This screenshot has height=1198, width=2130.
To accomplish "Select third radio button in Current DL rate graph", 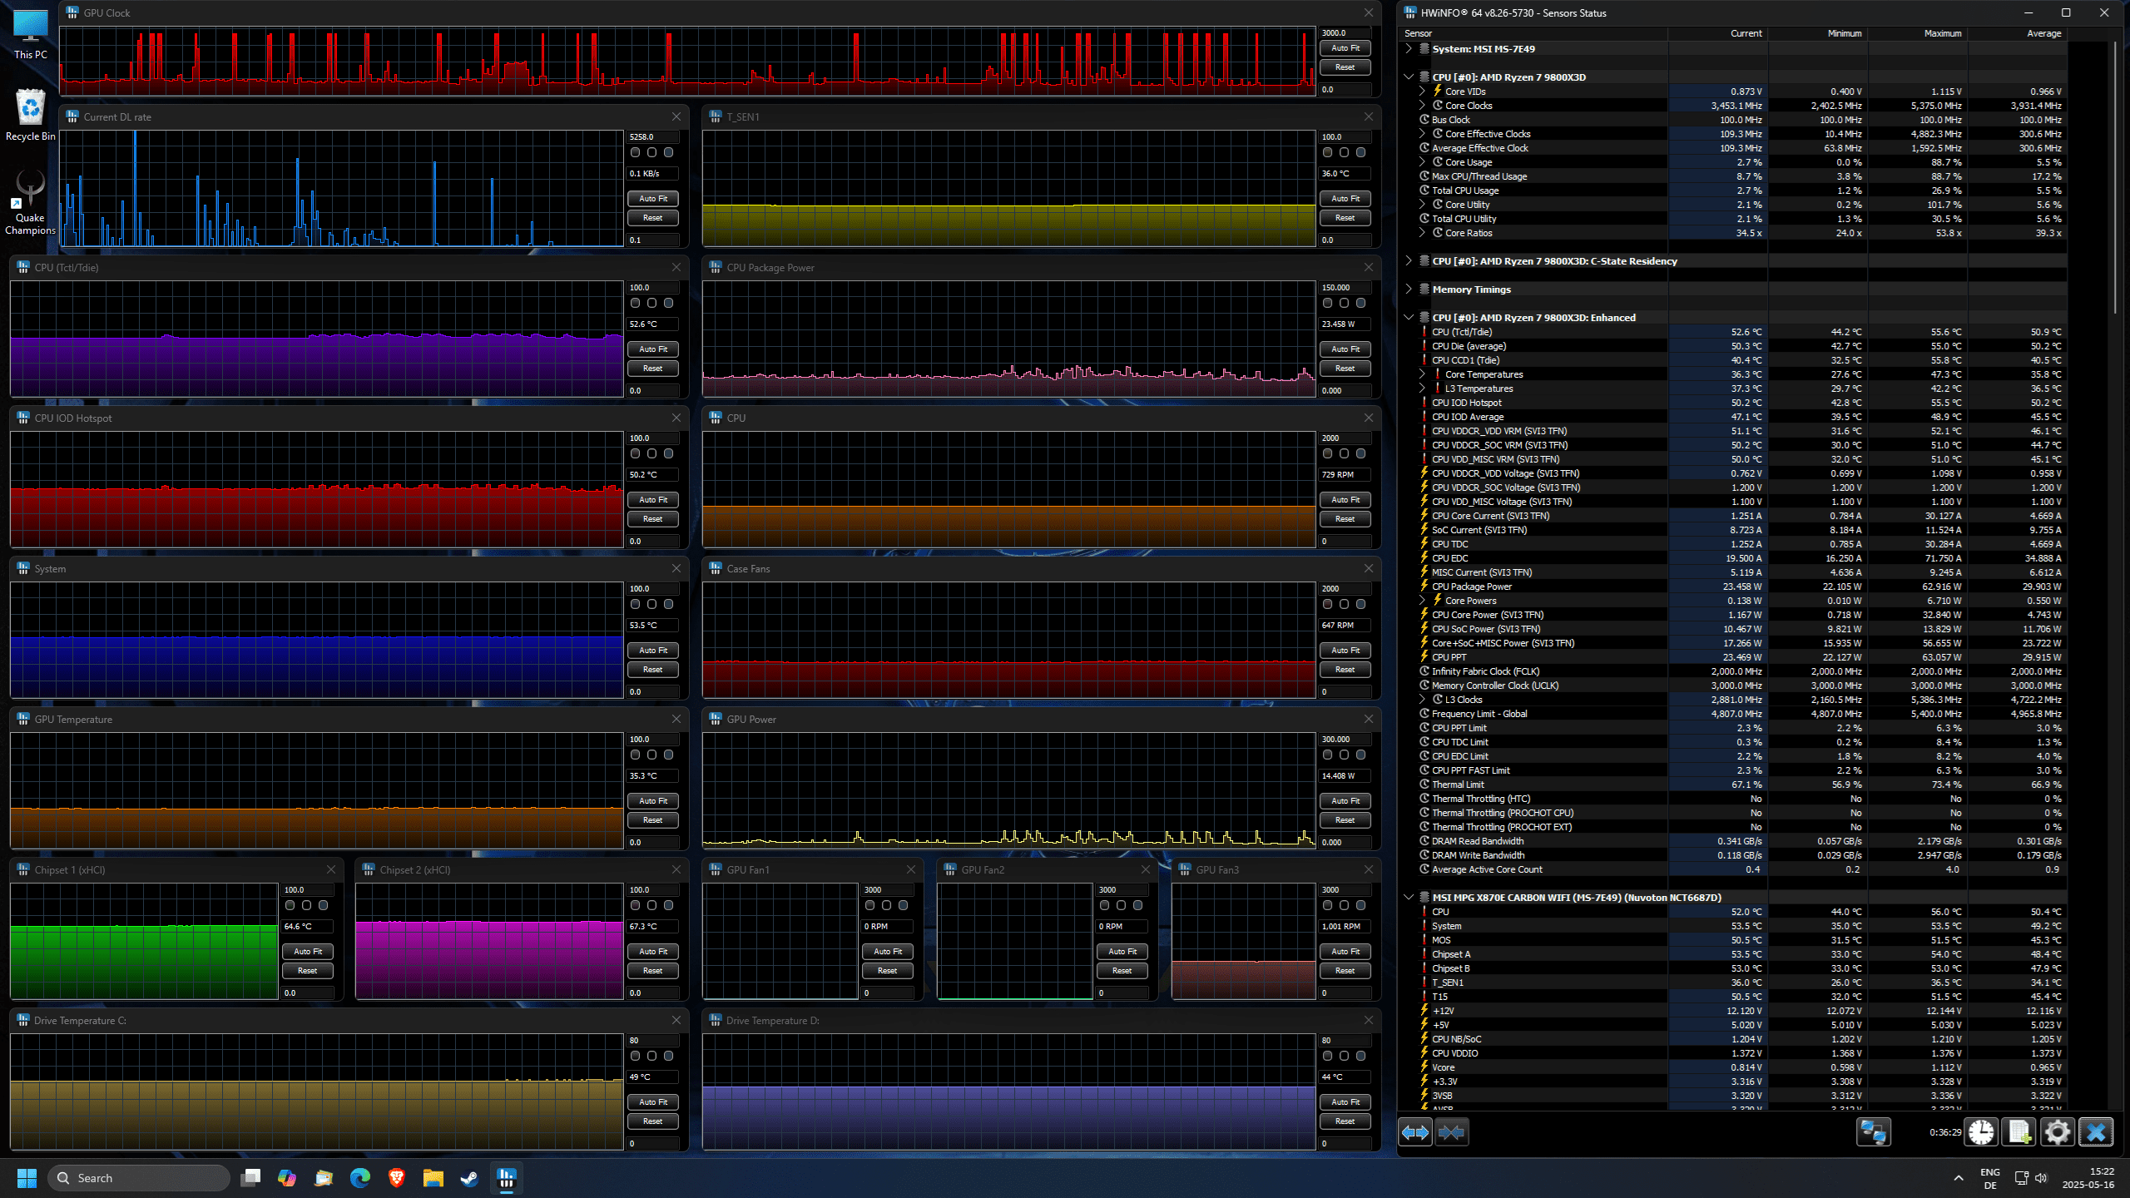I will (668, 153).
